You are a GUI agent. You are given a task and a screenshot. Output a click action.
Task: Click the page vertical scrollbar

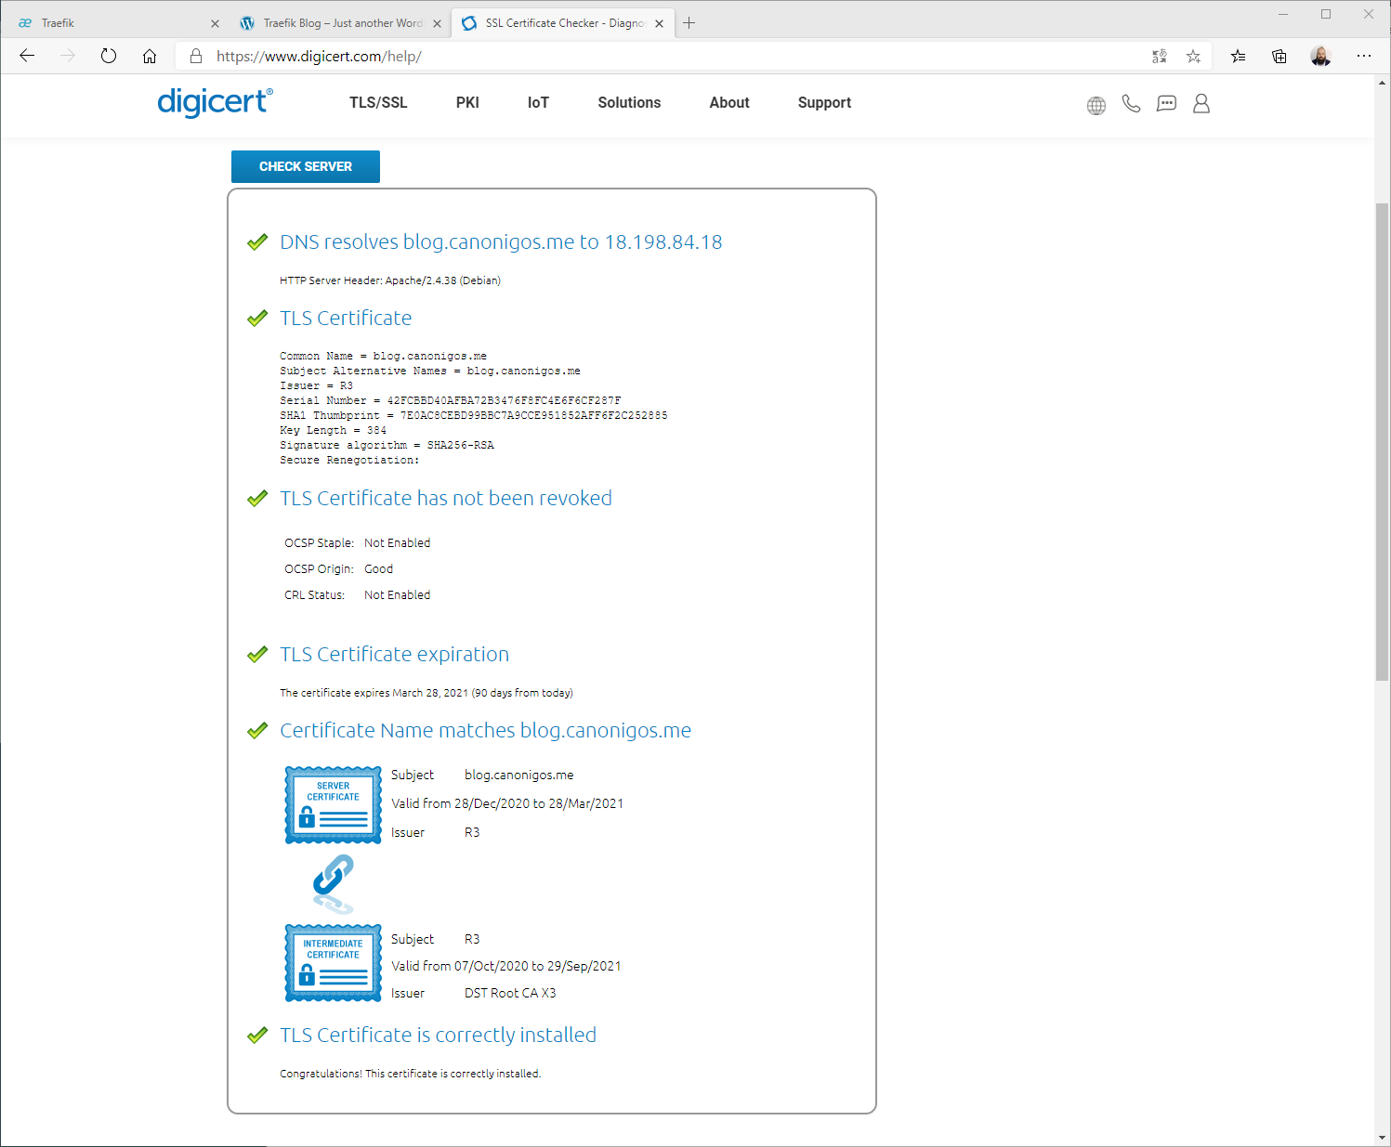pyautogui.click(x=1382, y=441)
